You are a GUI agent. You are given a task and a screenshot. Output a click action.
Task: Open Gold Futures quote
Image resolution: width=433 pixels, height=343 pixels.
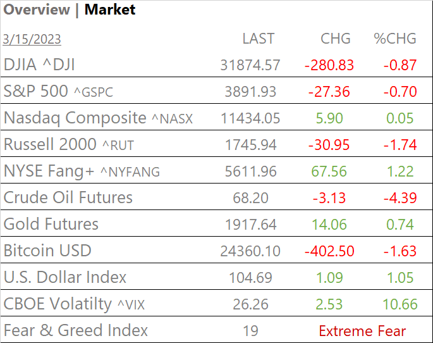coord(51,224)
